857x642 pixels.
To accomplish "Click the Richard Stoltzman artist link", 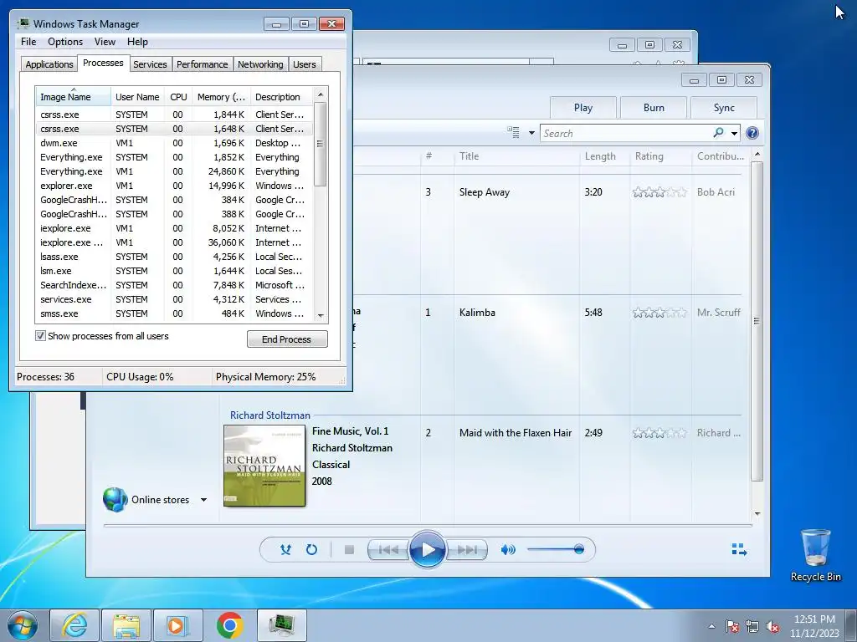I will click(270, 415).
